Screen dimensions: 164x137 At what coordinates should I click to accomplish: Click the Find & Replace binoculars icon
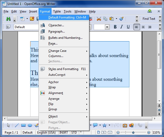coord(8,19)
